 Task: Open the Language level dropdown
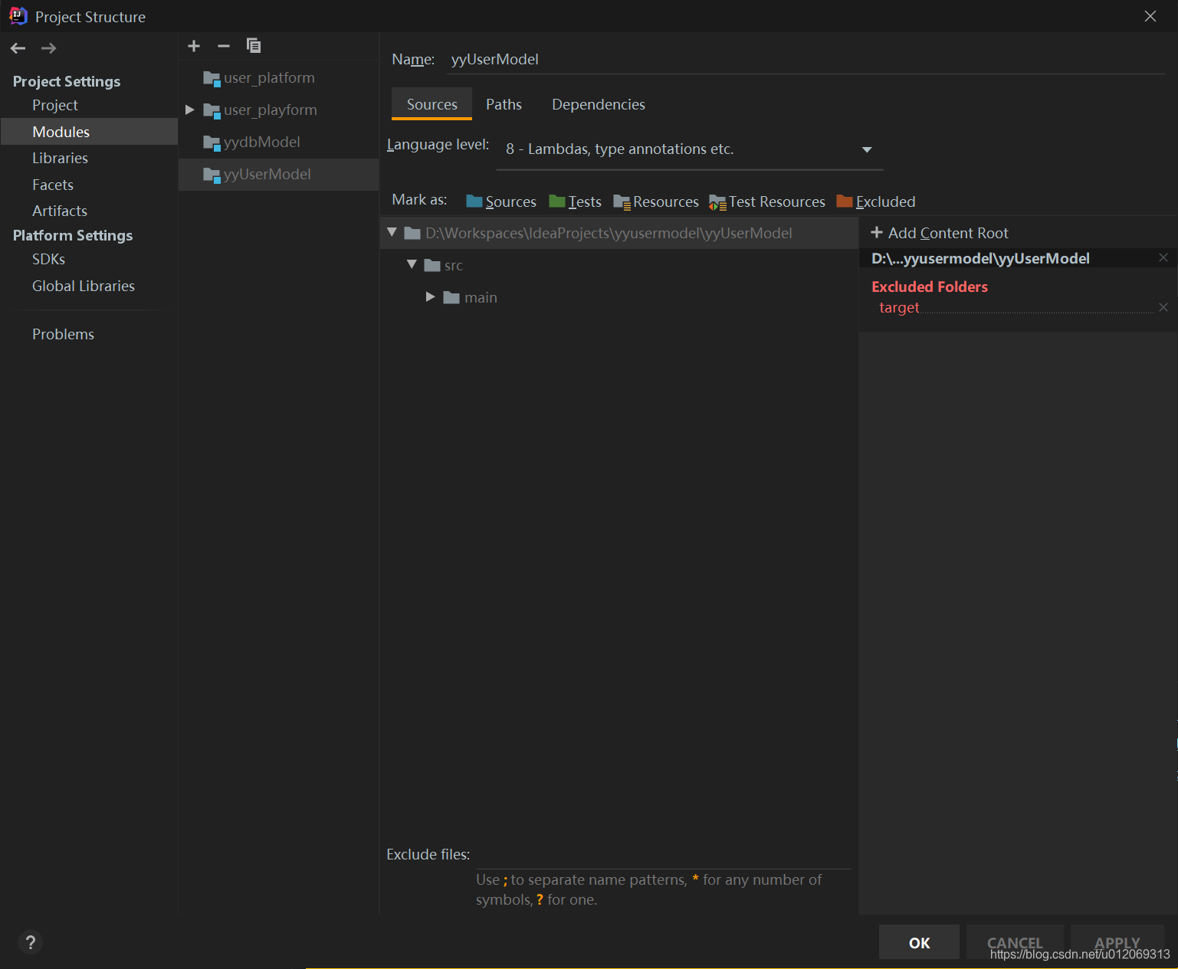click(690, 149)
